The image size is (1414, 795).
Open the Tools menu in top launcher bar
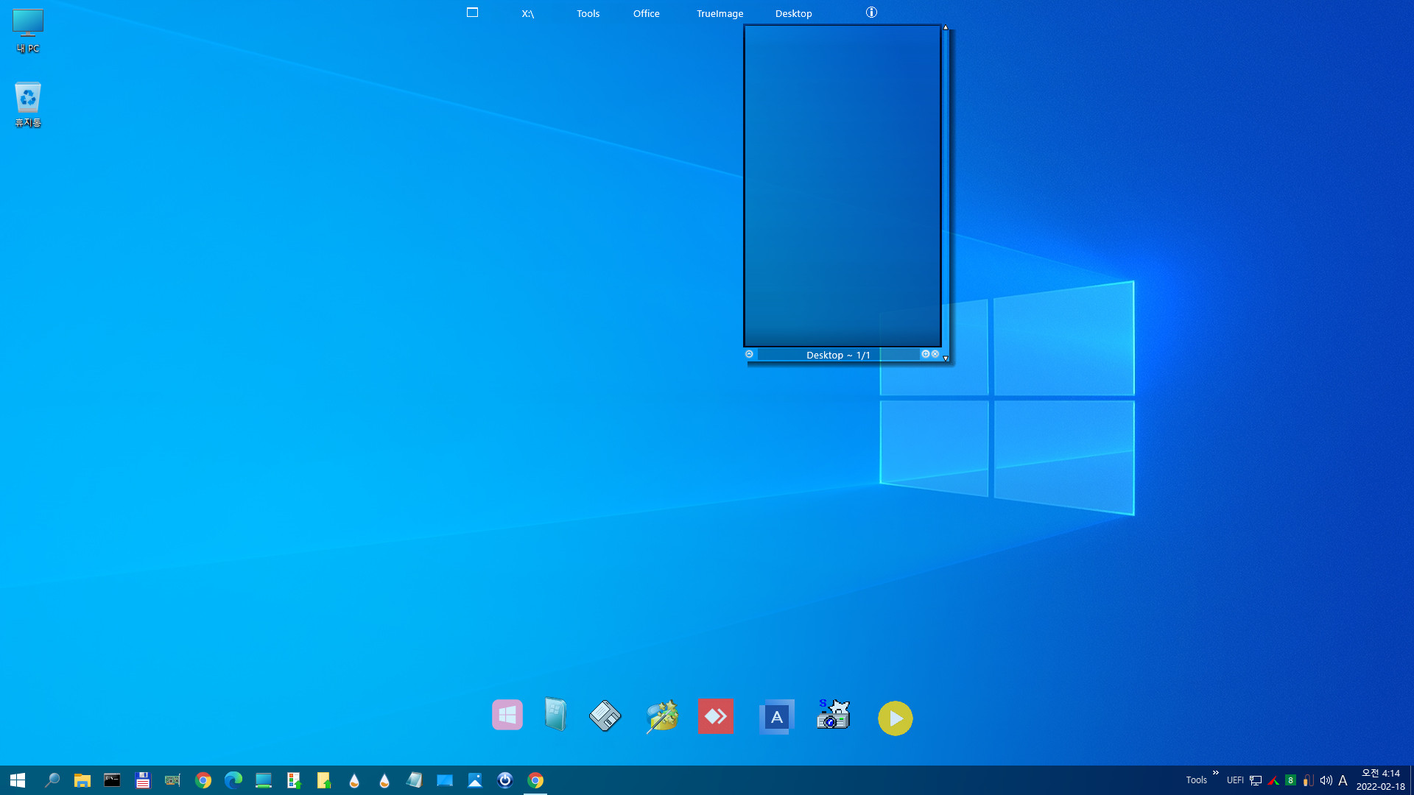point(588,13)
